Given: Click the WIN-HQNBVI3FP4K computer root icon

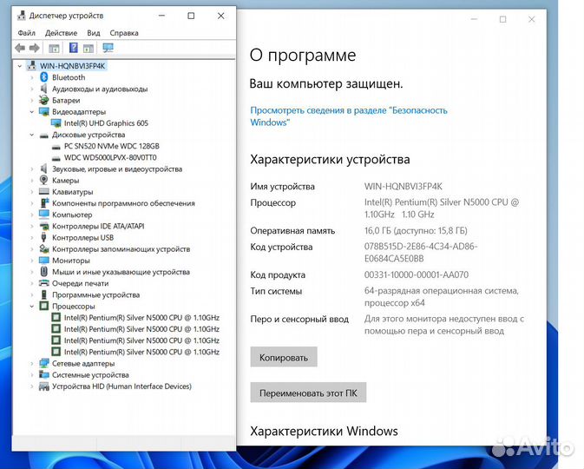Looking at the screenshot, I should point(32,66).
